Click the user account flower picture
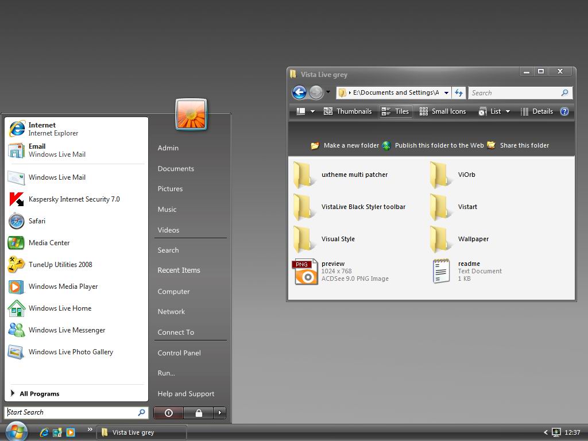Viewport: 588px width, 441px height. point(191,114)
